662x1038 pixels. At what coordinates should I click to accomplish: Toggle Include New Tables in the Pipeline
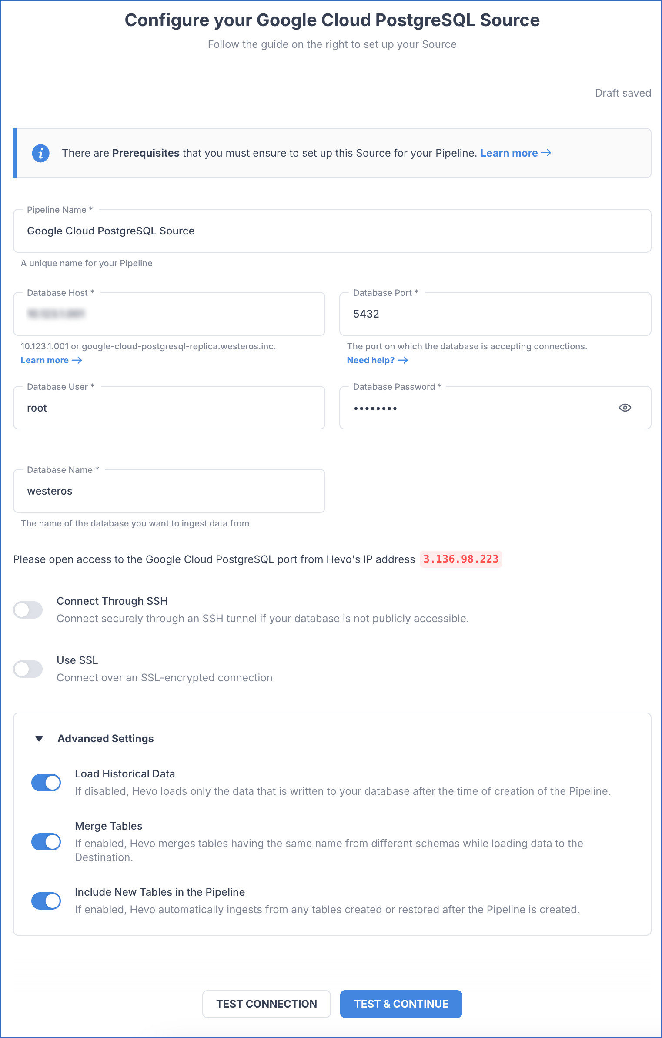[x=46, y=901]
